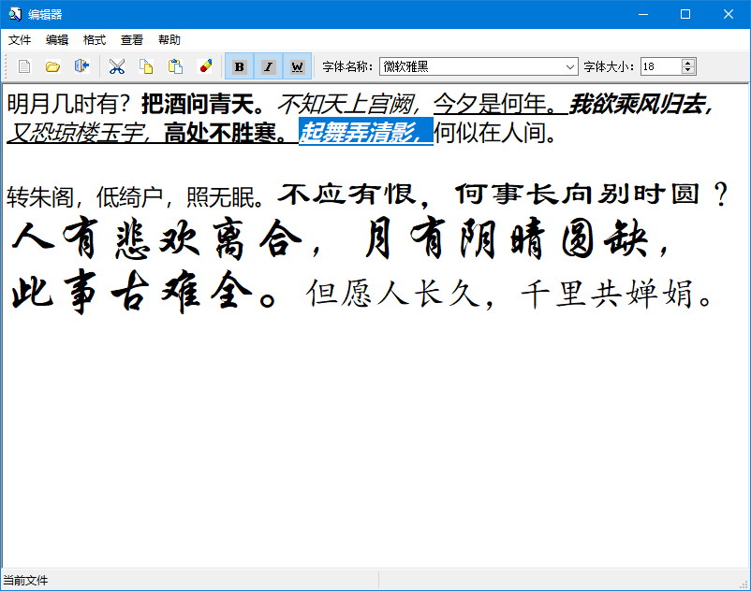Decrease font size with the down spinner arrow
This screenshot has width=751, height=591.
coord(688,70)
